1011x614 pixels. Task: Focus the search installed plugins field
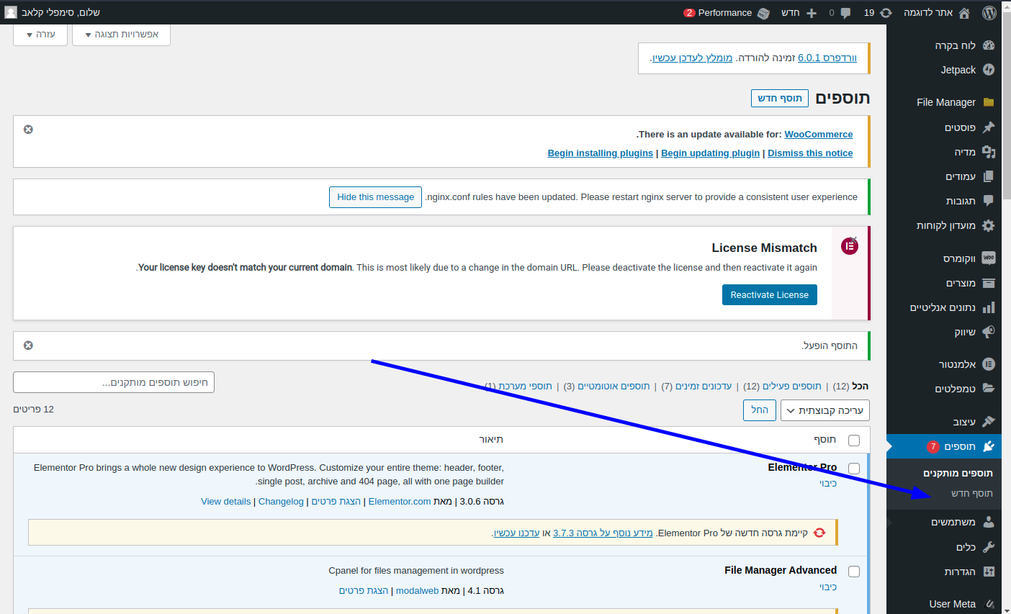point(114,382)
